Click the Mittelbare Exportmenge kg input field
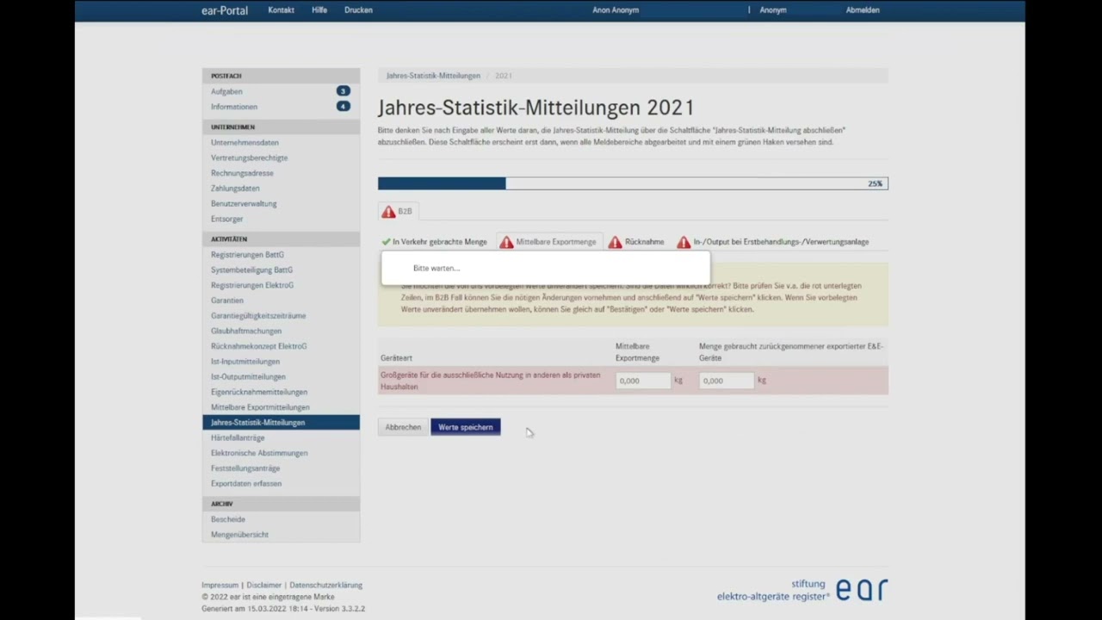Image resolution: width=1102 pixels, height=620 pixels. tap(643, 381)
